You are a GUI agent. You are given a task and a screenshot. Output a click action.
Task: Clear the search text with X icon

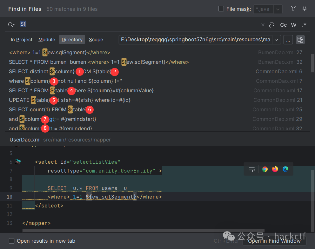263,25
